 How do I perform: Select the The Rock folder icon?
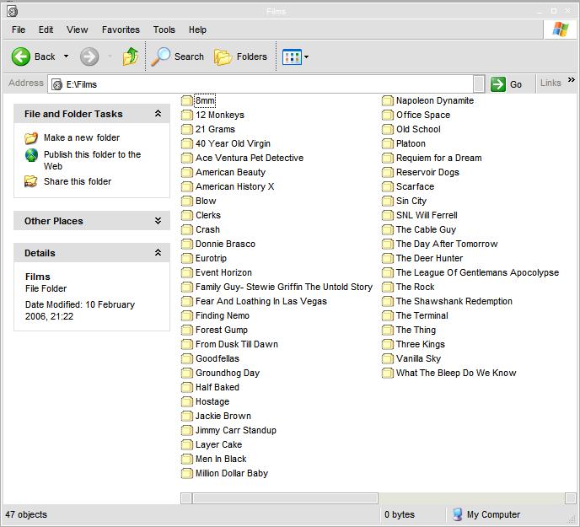point(388,288)
